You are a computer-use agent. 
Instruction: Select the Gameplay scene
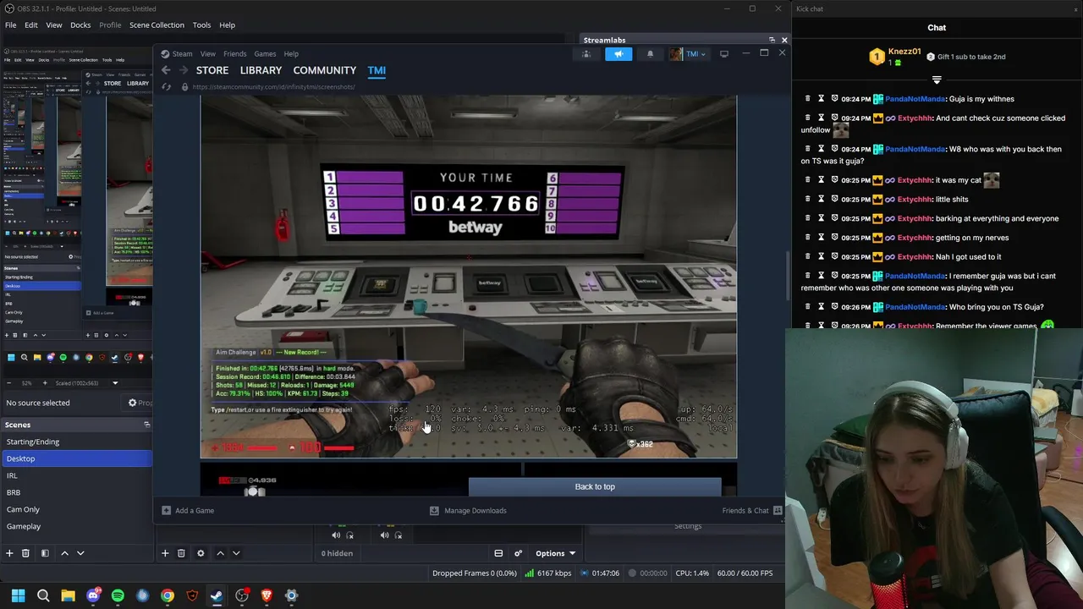click(76, 526)
